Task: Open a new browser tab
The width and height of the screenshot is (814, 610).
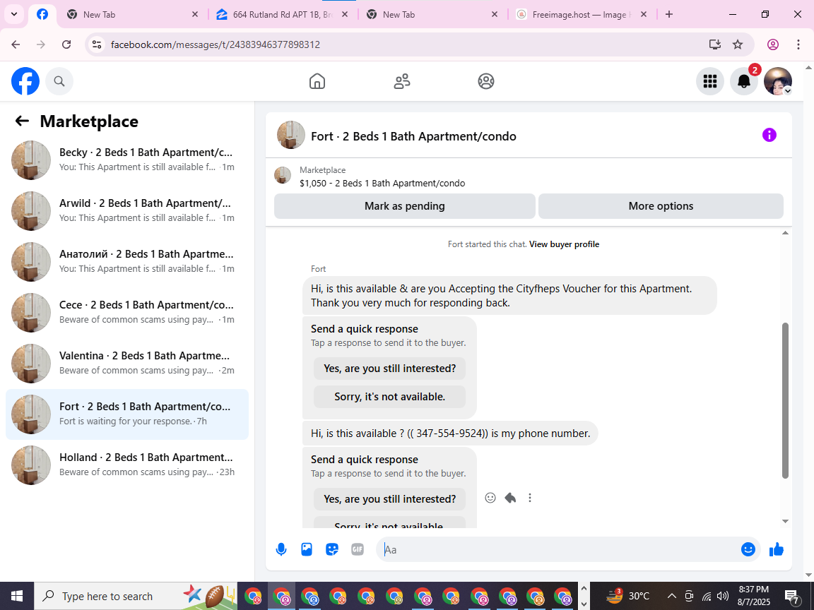Action: coord(669,14)
